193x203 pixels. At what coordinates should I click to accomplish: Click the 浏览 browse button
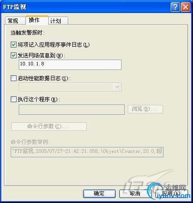pos(145,109)
